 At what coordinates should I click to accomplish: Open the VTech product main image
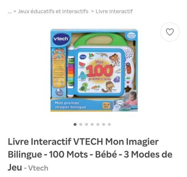pyautogui.click(x=94, y=70)
